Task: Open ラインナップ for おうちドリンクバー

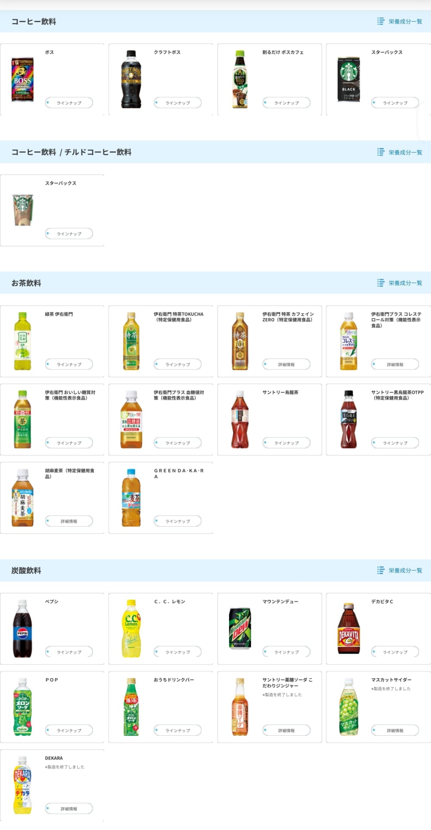Action: tap(178, 731)
